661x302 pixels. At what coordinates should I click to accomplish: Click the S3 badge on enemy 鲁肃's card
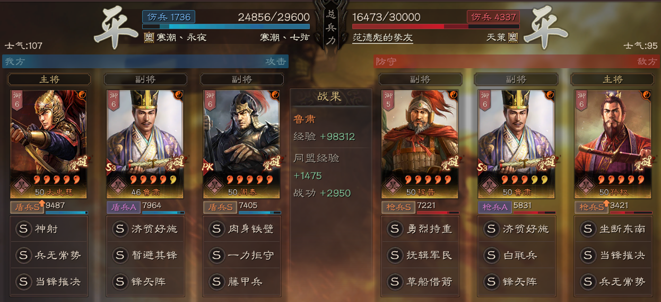point(483,167)
